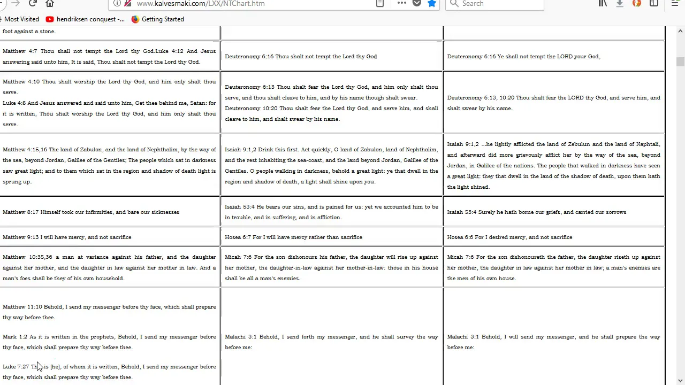
Task: Click the Matthew 4:10 worship passage
Action: click(109, 87)
